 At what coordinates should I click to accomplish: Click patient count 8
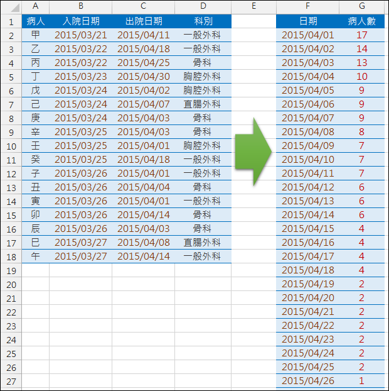point(361,132)
